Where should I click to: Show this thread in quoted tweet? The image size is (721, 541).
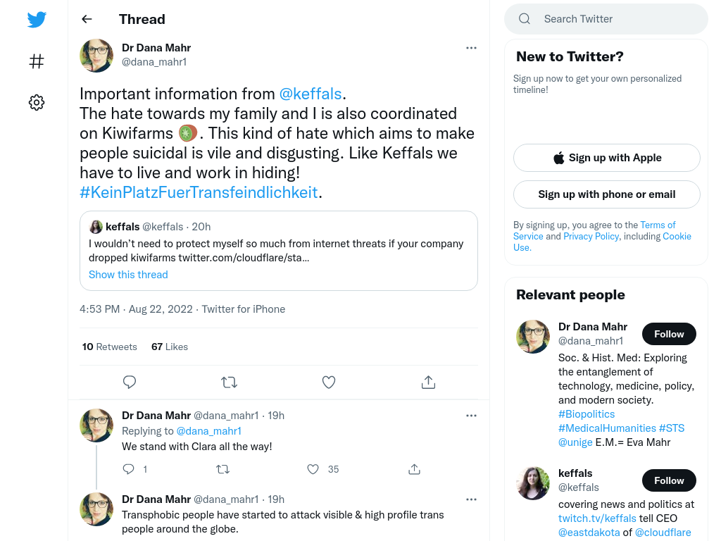point(128,275)
